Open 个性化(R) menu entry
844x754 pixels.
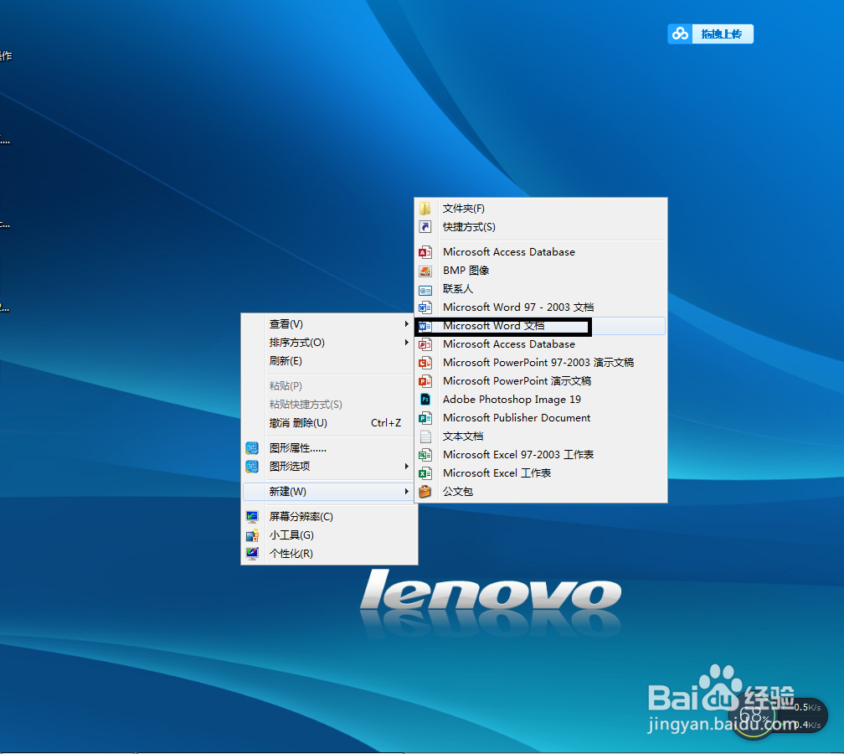[329, 553]
